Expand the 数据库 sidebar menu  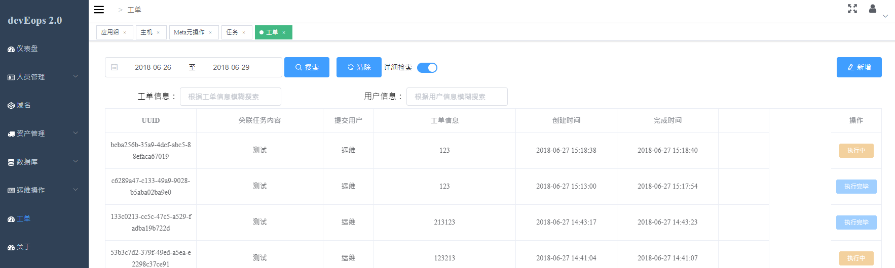coord(44,162)
